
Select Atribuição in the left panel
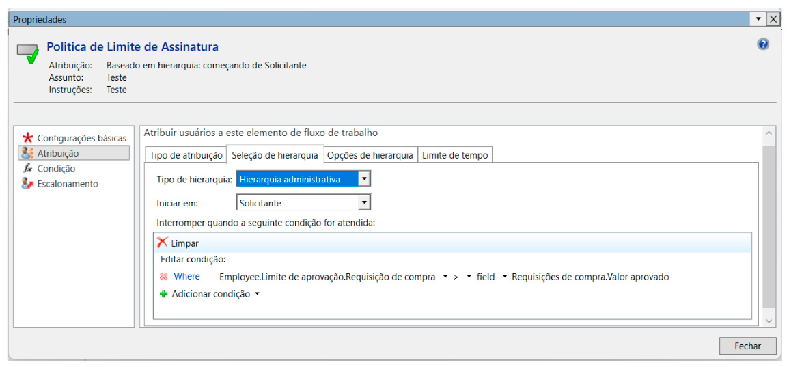click(x=58, y=153)
